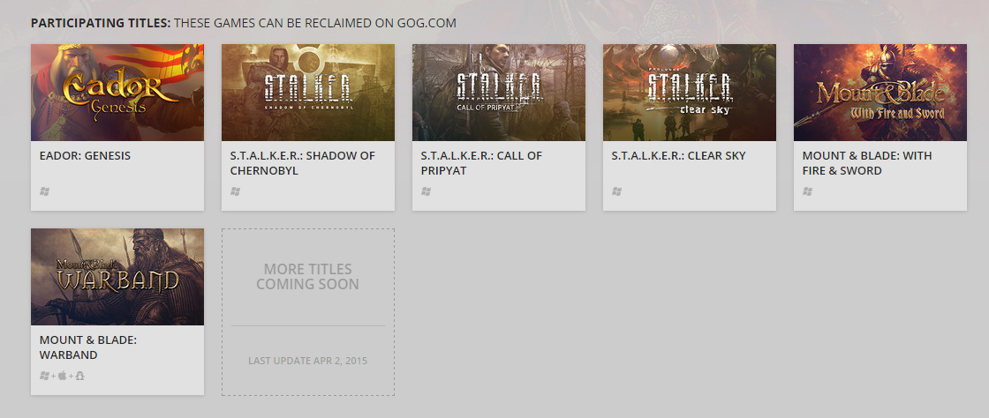Click the Apple icon on Warband card
The image size is (989, 418).
pos(63,376)
